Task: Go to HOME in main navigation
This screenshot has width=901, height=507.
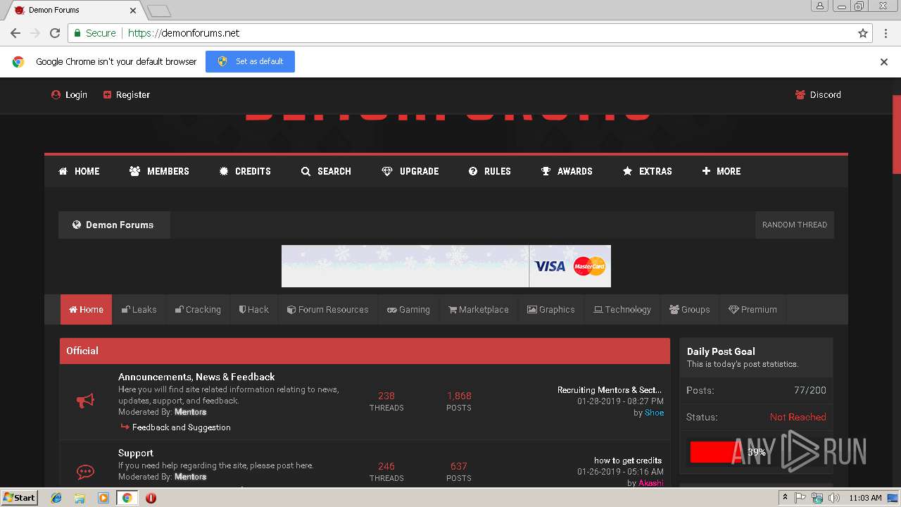Action: [79, 171]
